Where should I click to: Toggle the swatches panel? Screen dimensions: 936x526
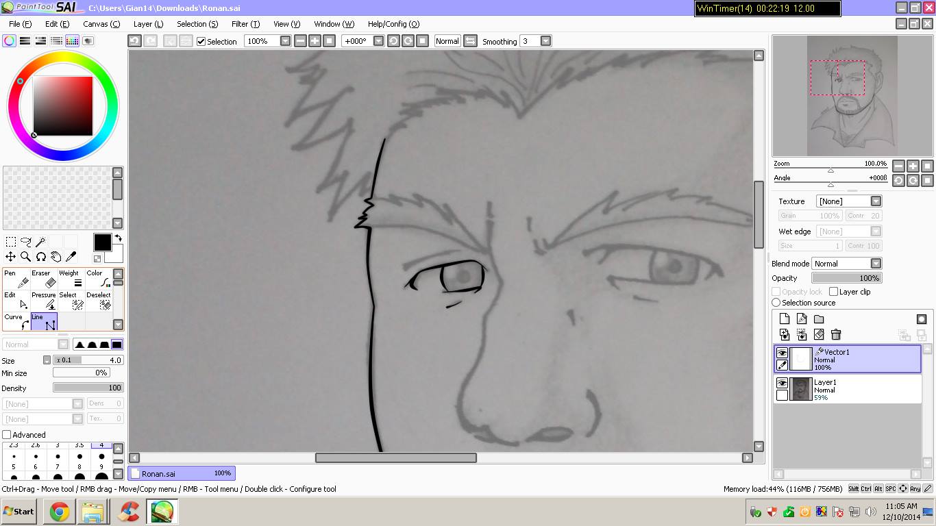click(72, 41)
